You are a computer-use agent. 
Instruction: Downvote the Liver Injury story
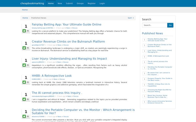(x=28, y=65)
